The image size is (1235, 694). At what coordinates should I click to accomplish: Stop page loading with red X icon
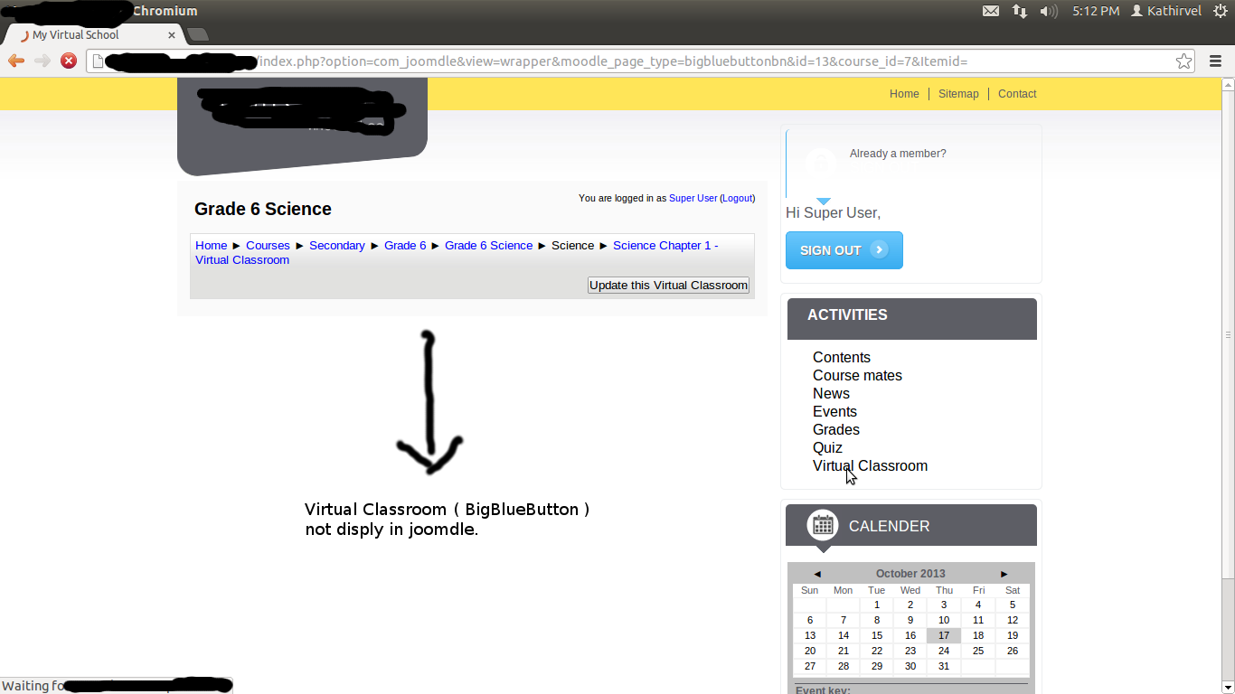(68, 61)
